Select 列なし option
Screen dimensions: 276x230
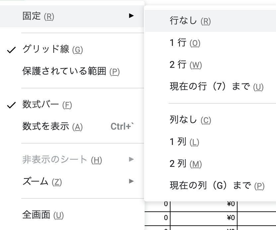(190, 120)
